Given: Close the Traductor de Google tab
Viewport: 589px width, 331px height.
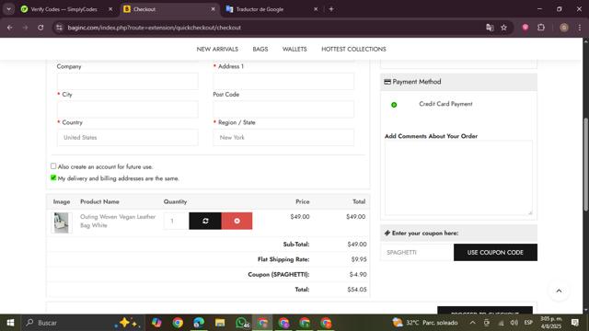Looking at the screenshot, I should pos(316,9).
